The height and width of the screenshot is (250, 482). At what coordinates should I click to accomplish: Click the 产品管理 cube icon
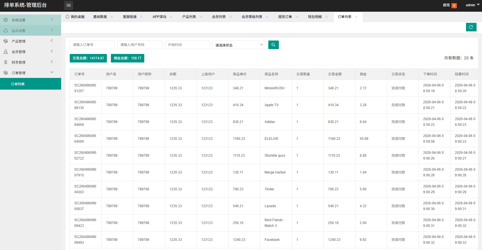tap(6, 41)
